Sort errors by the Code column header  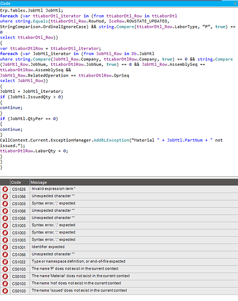coord(20,182)
